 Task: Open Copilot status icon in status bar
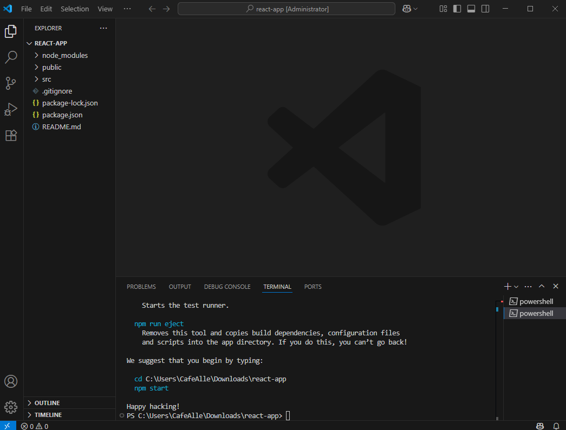pos(540,426)
